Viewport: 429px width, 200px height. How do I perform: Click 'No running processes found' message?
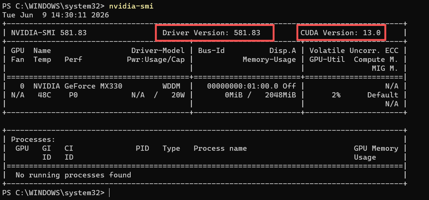(x=73, y=175)
